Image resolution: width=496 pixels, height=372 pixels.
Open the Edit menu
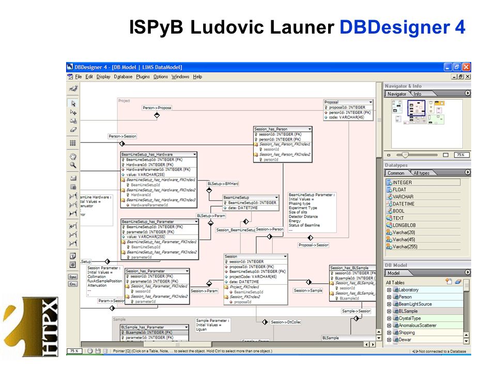89,76
